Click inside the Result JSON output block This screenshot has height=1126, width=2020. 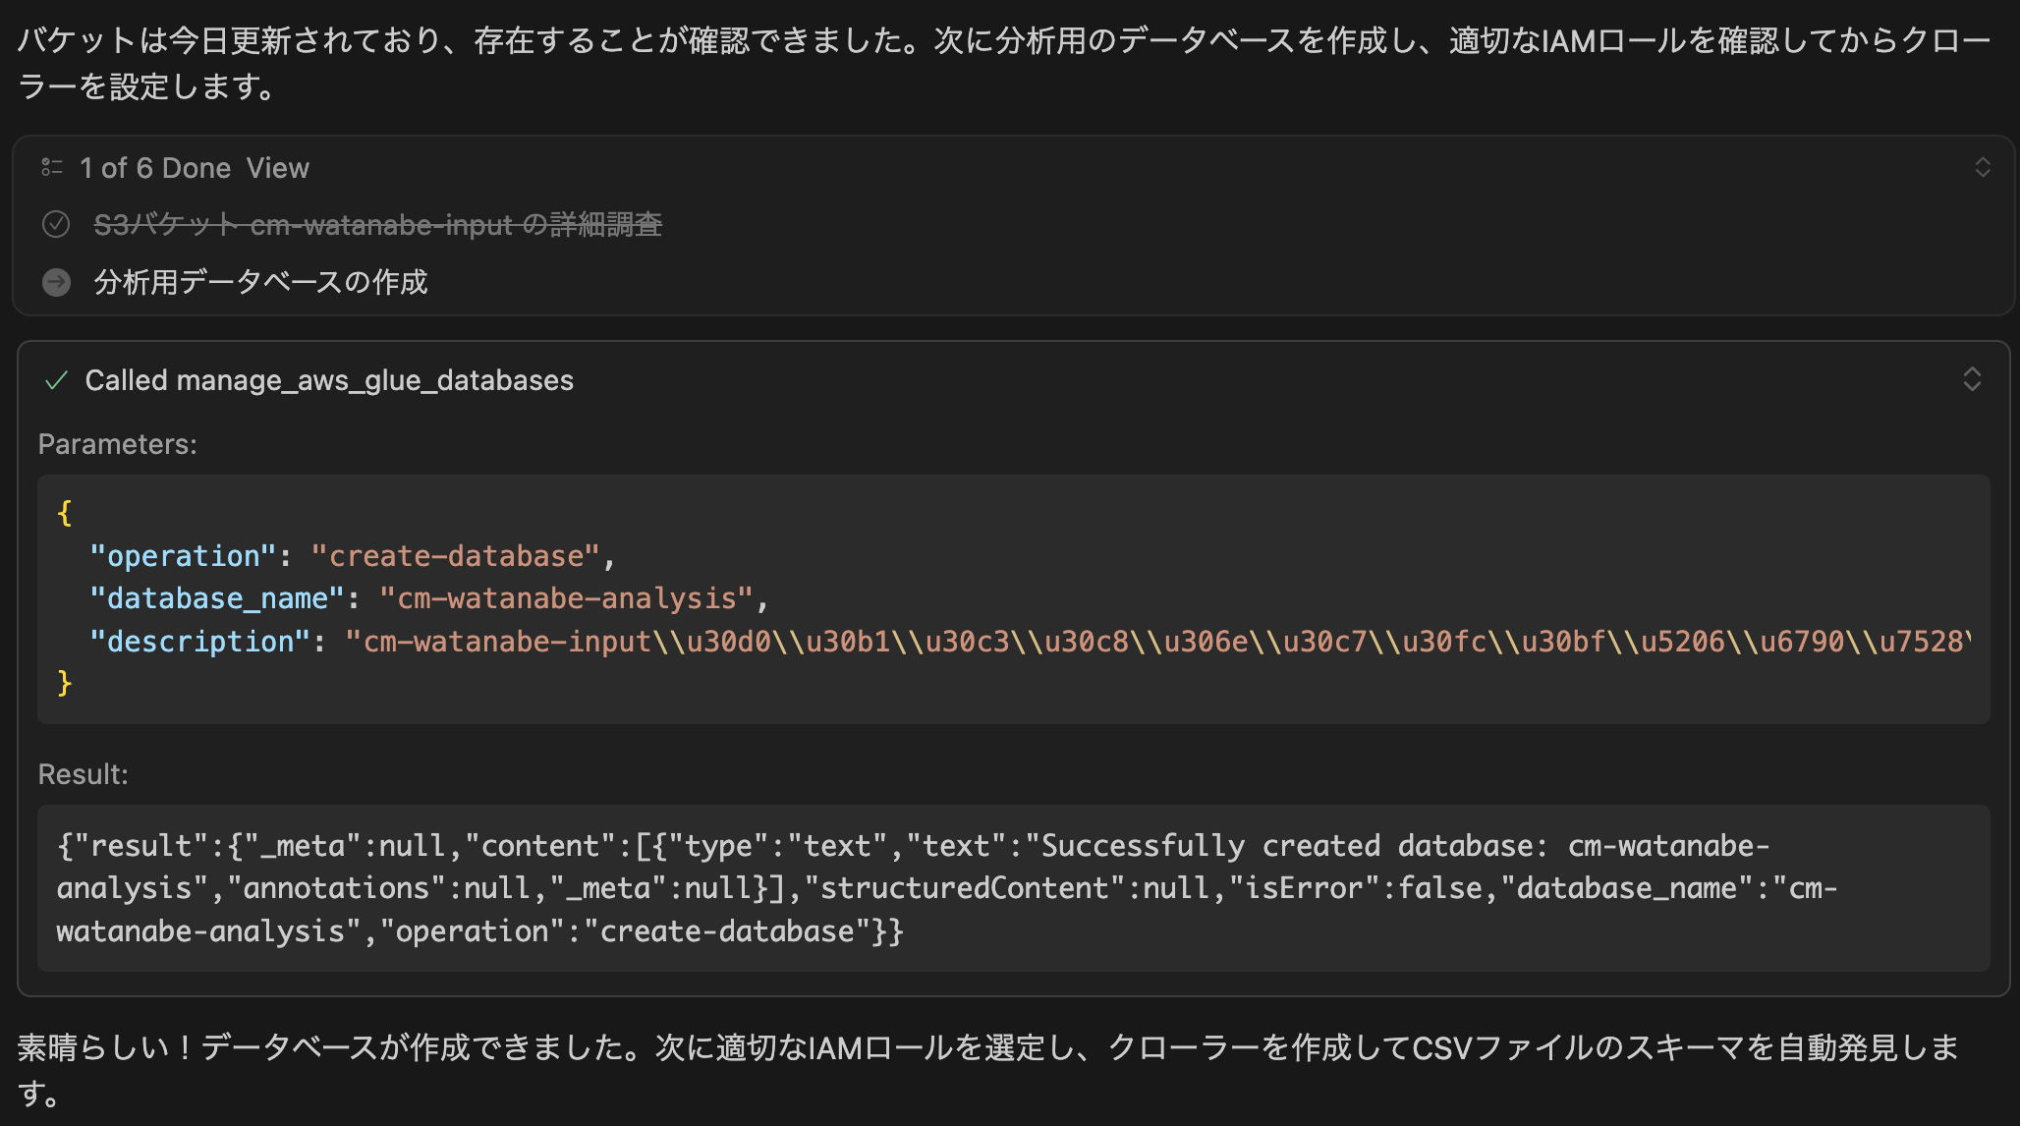[x=1014, y=888]
